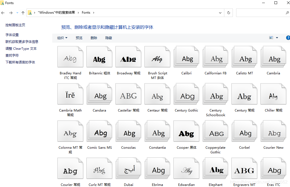Image resolution: width=290 pixels, height=187 pixels.
Task: Go forward with the forward arrow
Action: click(11, 13)
